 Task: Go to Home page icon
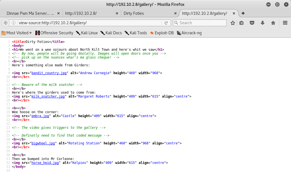[273, 23]
